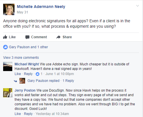This screenshot has height=117, width=143.
Task: Reply to Jerry Poston's comment
Action: 28,114
